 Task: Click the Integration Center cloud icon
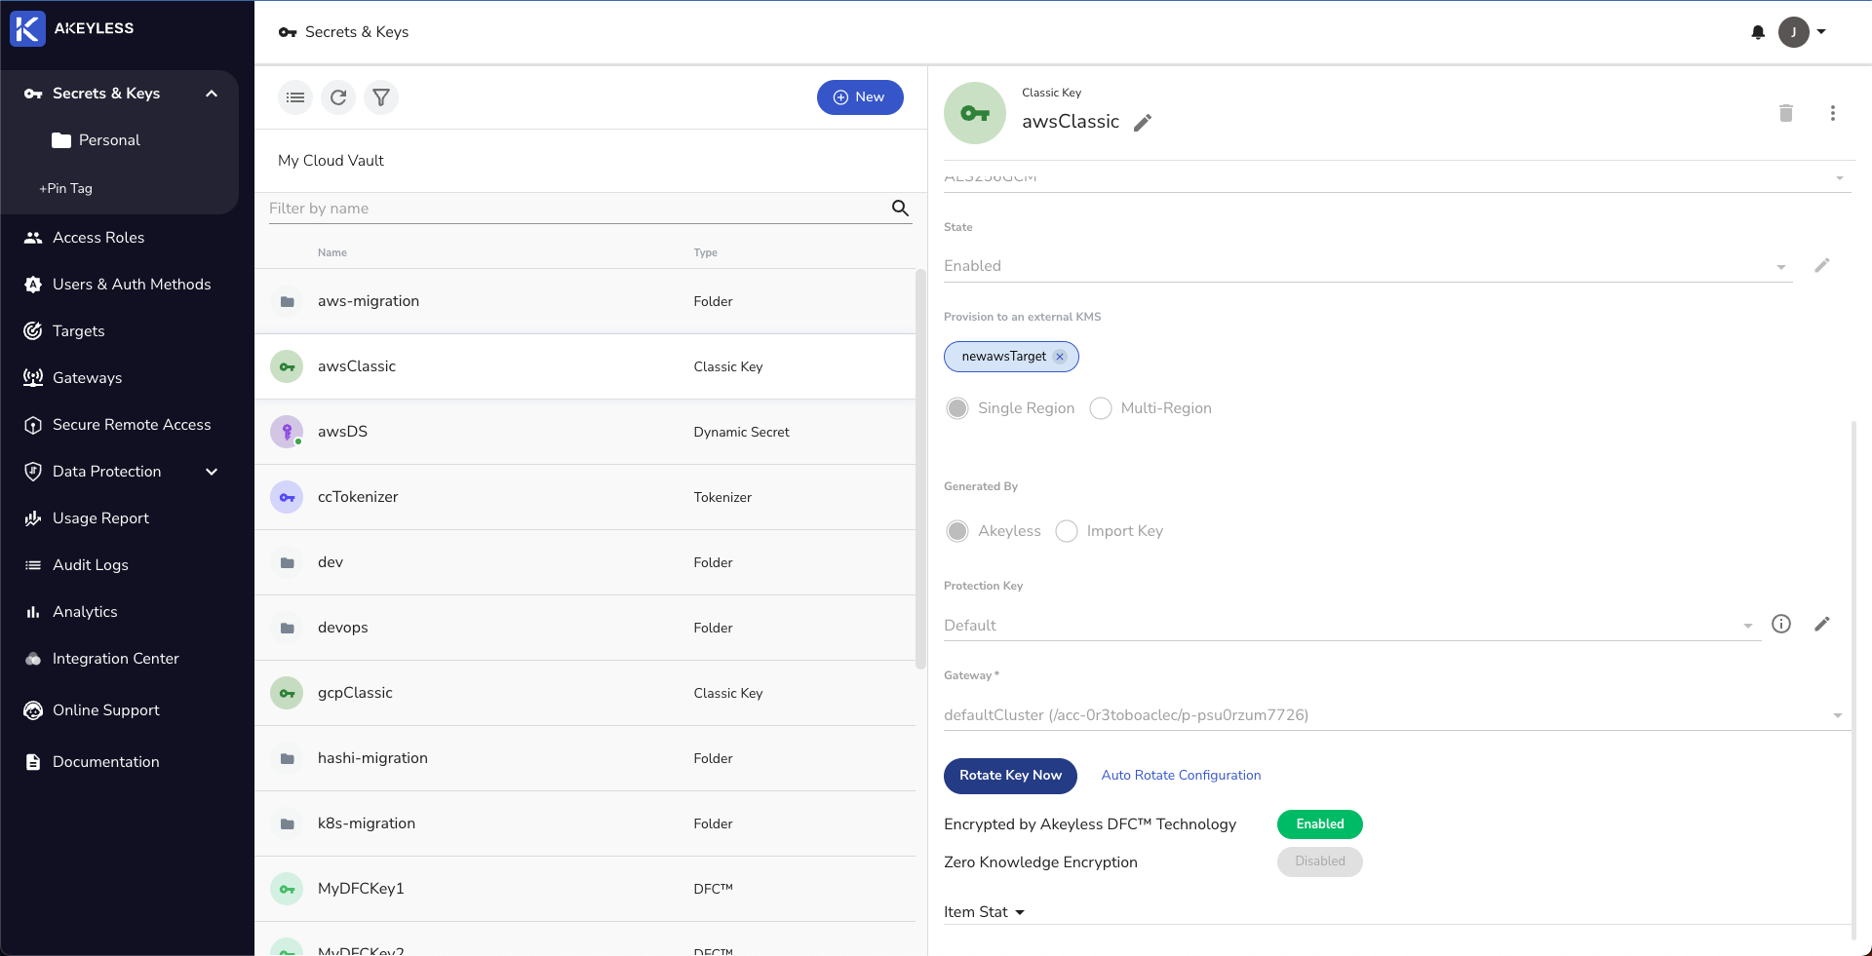click(33, 659)
